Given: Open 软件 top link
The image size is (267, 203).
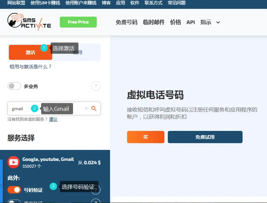Looking at the screenshot, I should [x=135, y=3].
